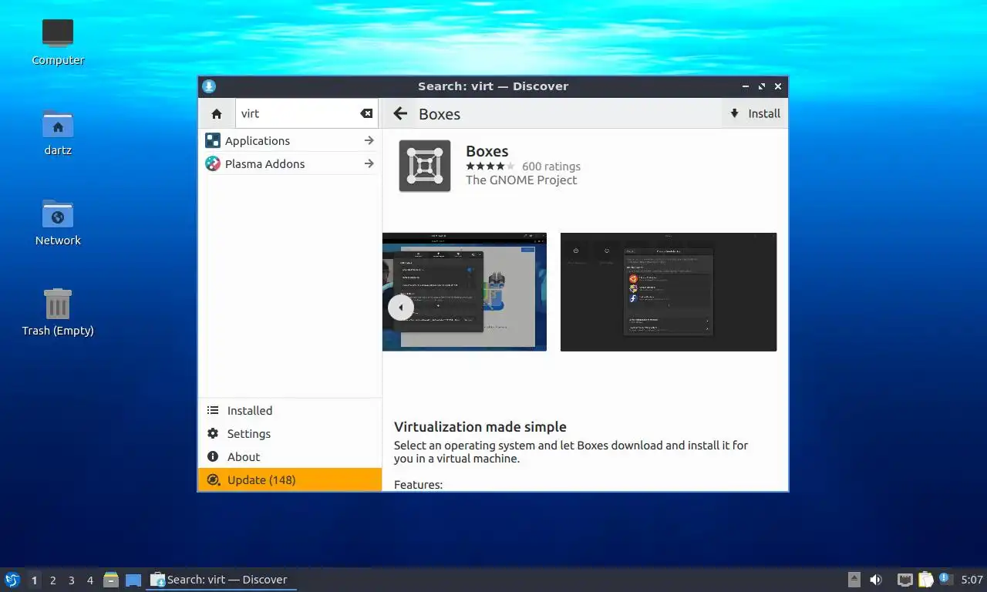Open Computer desktop icon
Viewport: 987px width, 592px height.
[58, 42]
